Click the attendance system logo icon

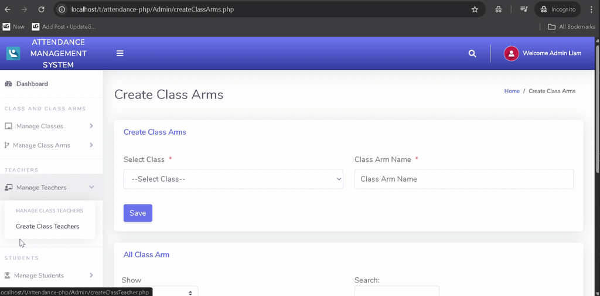tap(13, 53)
